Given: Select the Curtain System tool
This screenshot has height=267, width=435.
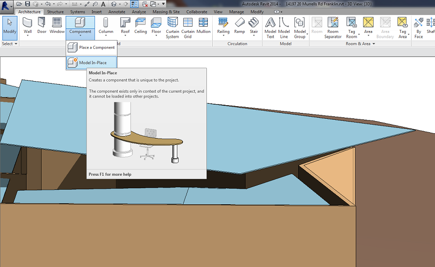Looking at the screenshot, I should [x=172, y=28].
